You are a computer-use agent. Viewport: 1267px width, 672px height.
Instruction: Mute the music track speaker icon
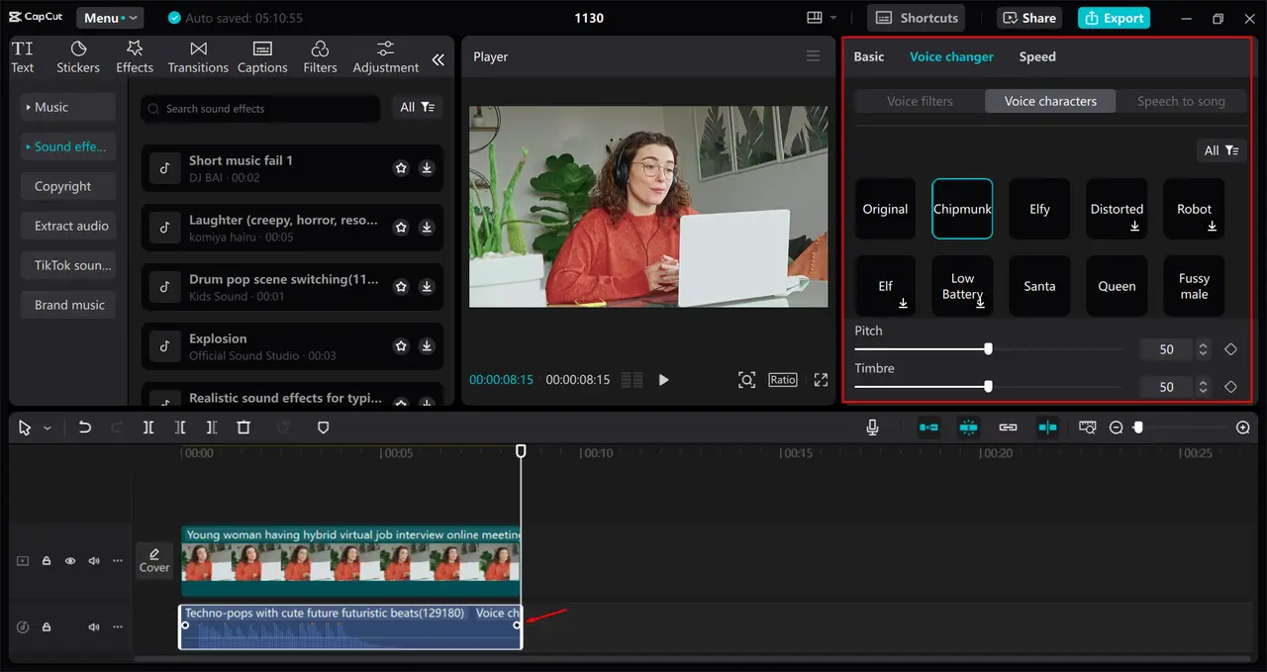click(x=93, y=626)
